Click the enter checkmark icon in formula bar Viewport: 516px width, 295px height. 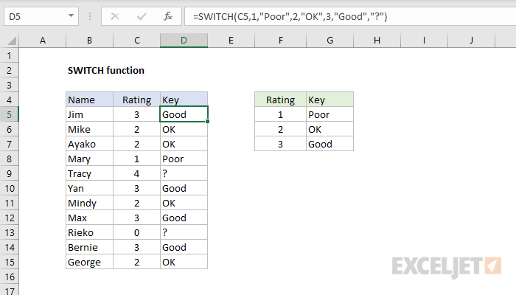pos(140,15)
